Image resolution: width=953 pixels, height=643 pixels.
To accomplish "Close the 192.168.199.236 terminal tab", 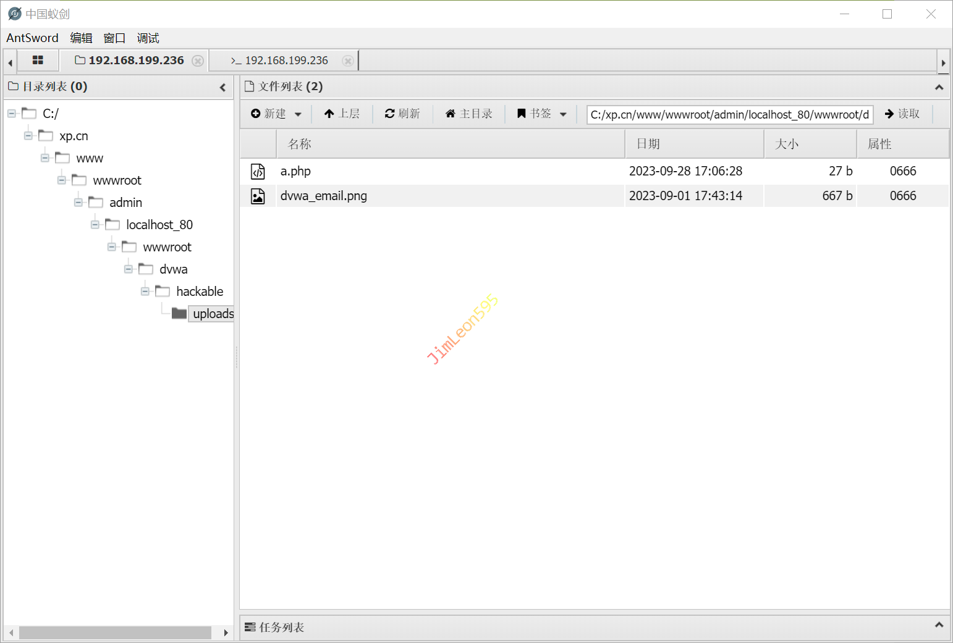I will tap(348, 61).
